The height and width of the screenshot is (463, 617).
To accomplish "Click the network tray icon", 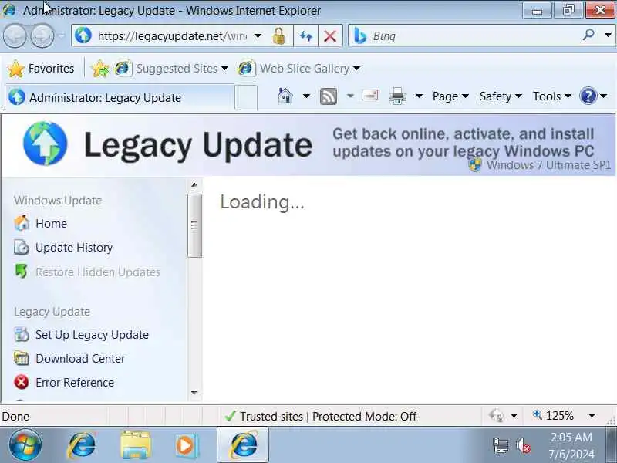I will pos(501,446).
